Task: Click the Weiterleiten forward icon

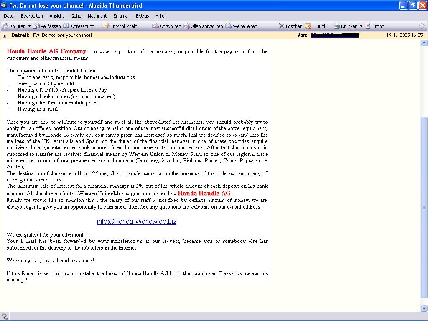Action: [x=229, y=26]
